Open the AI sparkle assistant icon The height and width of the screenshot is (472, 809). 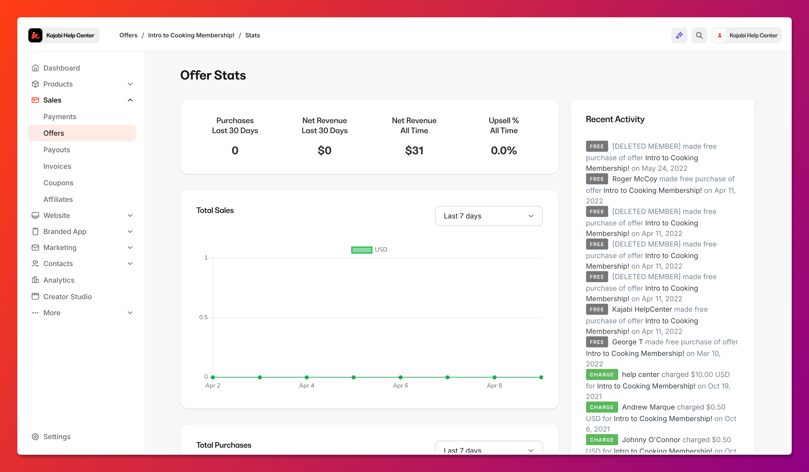click(679, 35)
